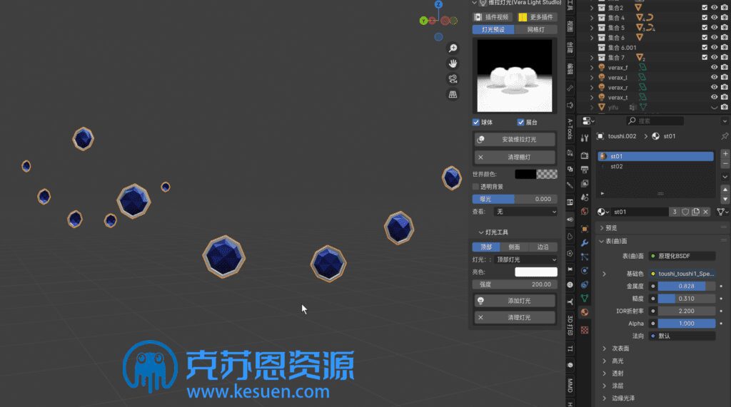
Task: Select the 侧面 light position tab
Action: pos(514,247)
